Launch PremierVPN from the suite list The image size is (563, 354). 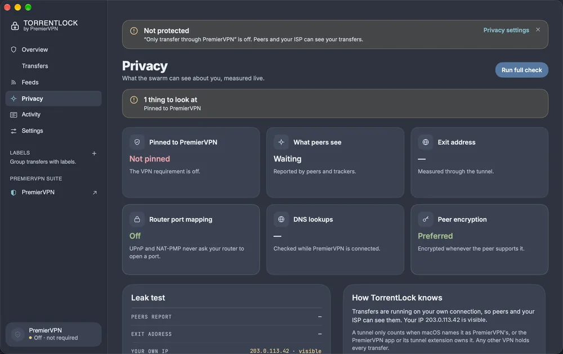(53, 192)
